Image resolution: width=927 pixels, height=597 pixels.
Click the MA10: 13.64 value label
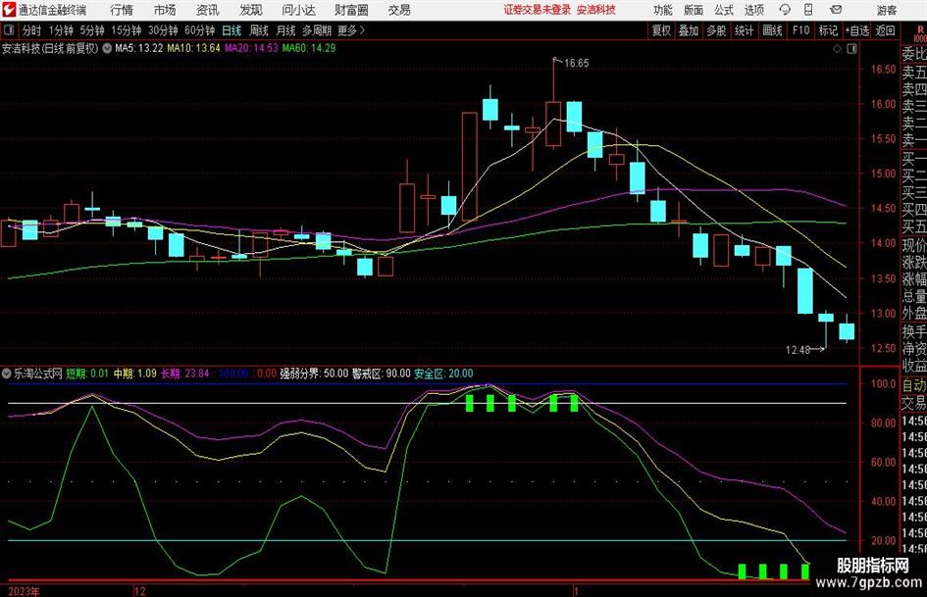pyautogui.click(x=193, y=48)
